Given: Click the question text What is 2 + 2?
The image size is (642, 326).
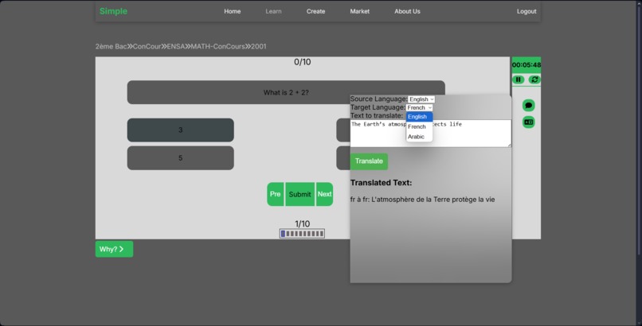Looking at the screenshot, I should 286,92.
